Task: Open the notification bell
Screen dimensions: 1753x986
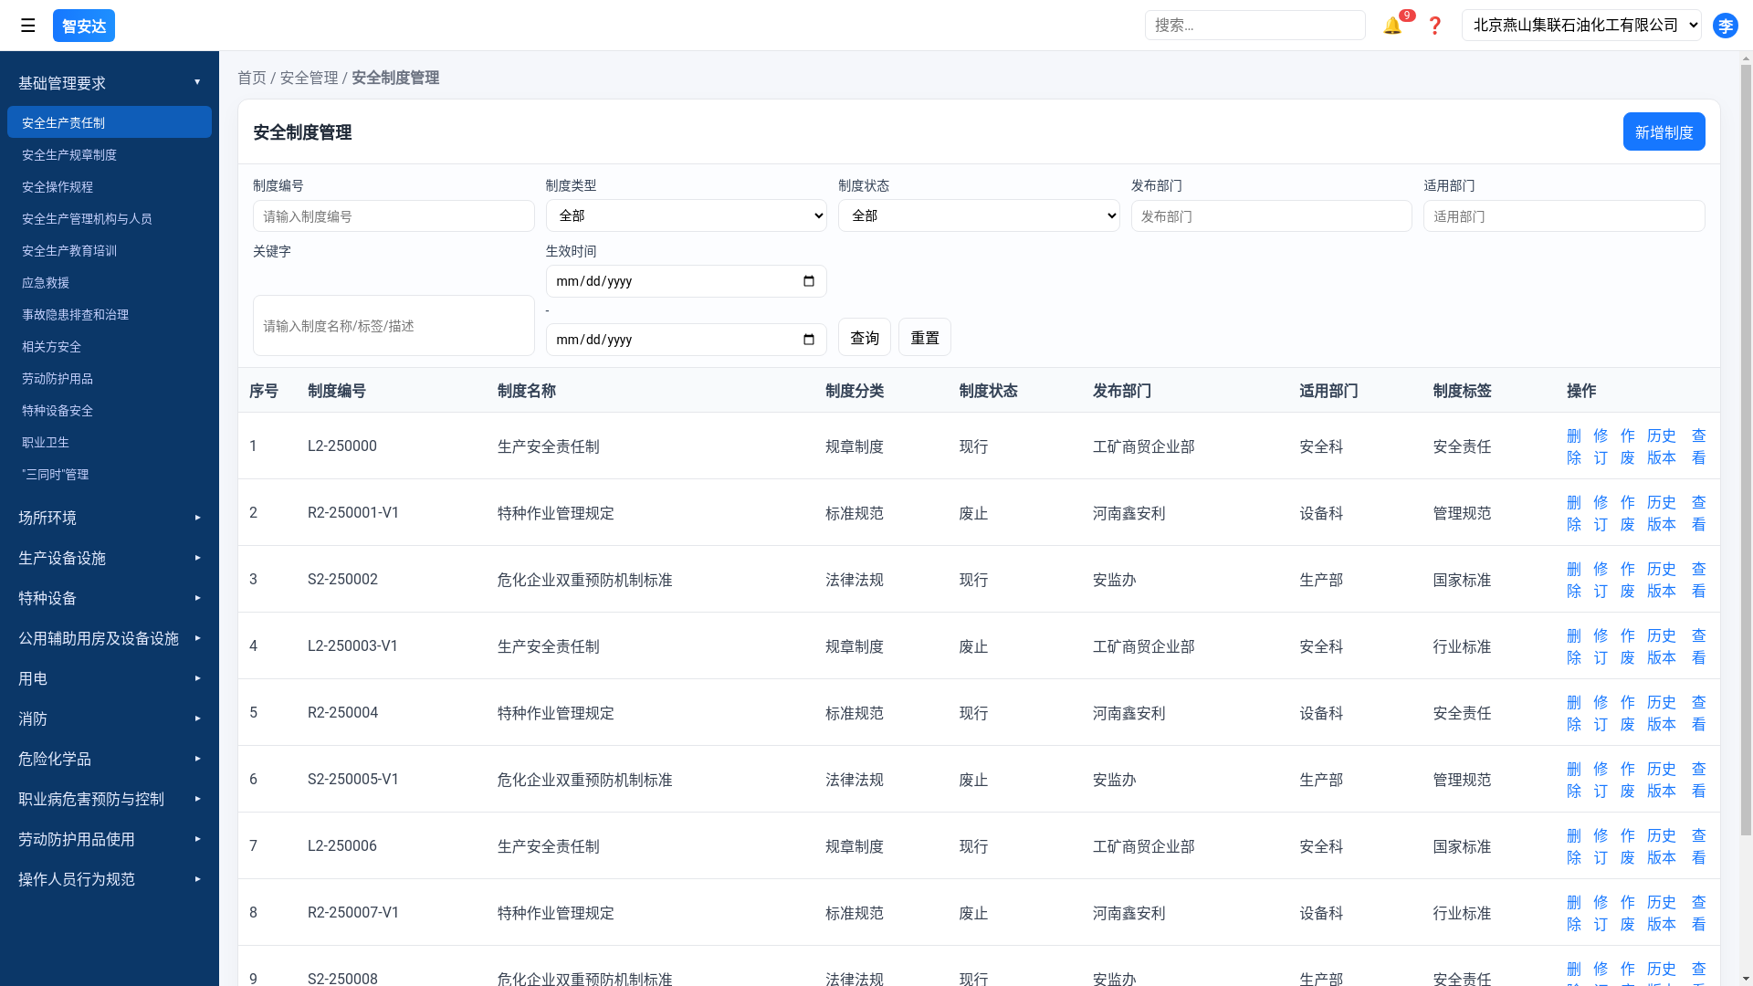Action: pyautogui.click(x=1392, y=26)
